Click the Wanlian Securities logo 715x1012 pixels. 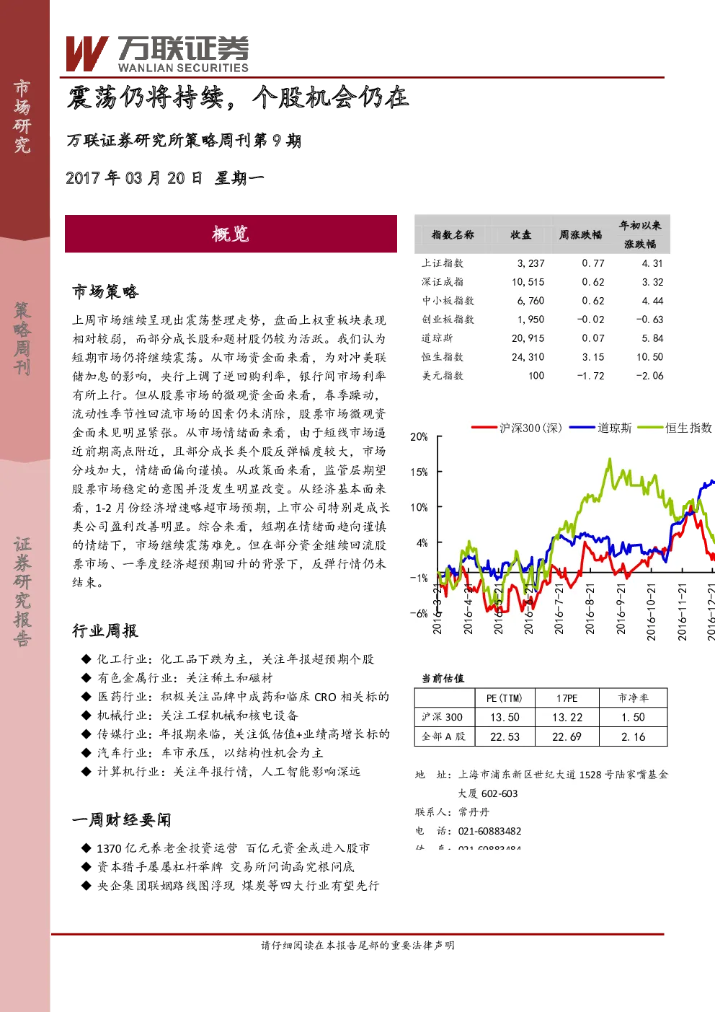tap(157, 54)
